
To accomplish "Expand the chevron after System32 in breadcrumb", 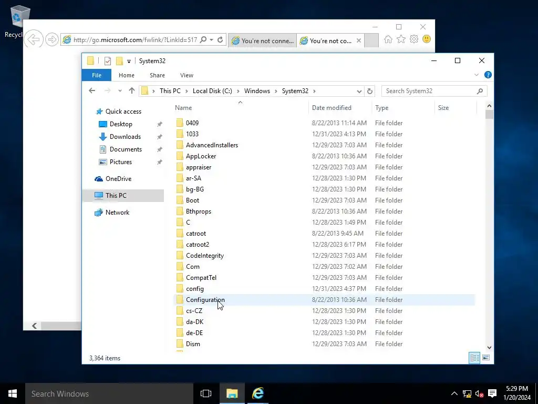I will click(314, 91).
